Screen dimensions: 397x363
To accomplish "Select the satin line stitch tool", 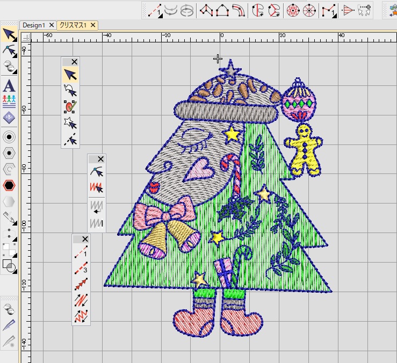I will pyautogui.click(x=81, y=301).
